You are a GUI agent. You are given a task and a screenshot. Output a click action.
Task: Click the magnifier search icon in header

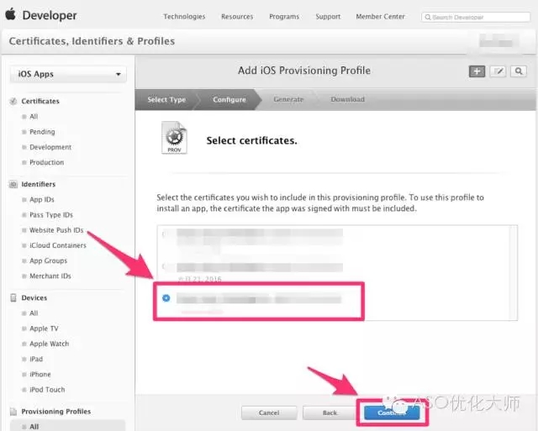point(519,71)
